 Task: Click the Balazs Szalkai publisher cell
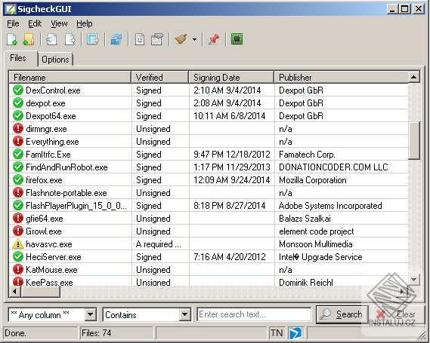(x=305, y=219)
